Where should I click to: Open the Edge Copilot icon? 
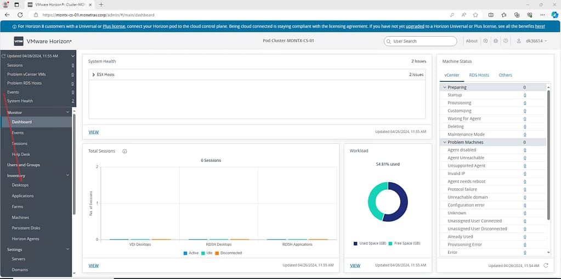(x=553, y=15)
